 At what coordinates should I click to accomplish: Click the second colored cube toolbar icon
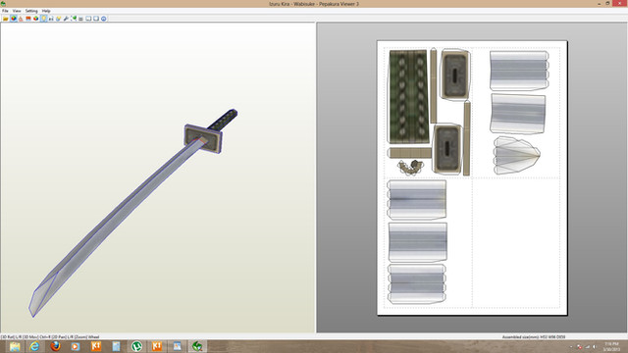coord(36,19)
